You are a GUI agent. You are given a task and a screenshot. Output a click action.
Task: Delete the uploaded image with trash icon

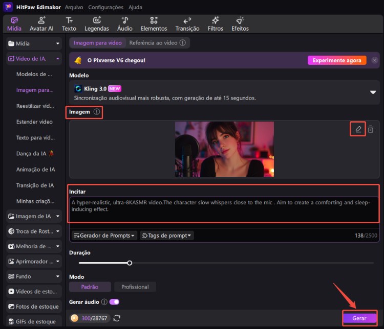[x=371, y=129]
